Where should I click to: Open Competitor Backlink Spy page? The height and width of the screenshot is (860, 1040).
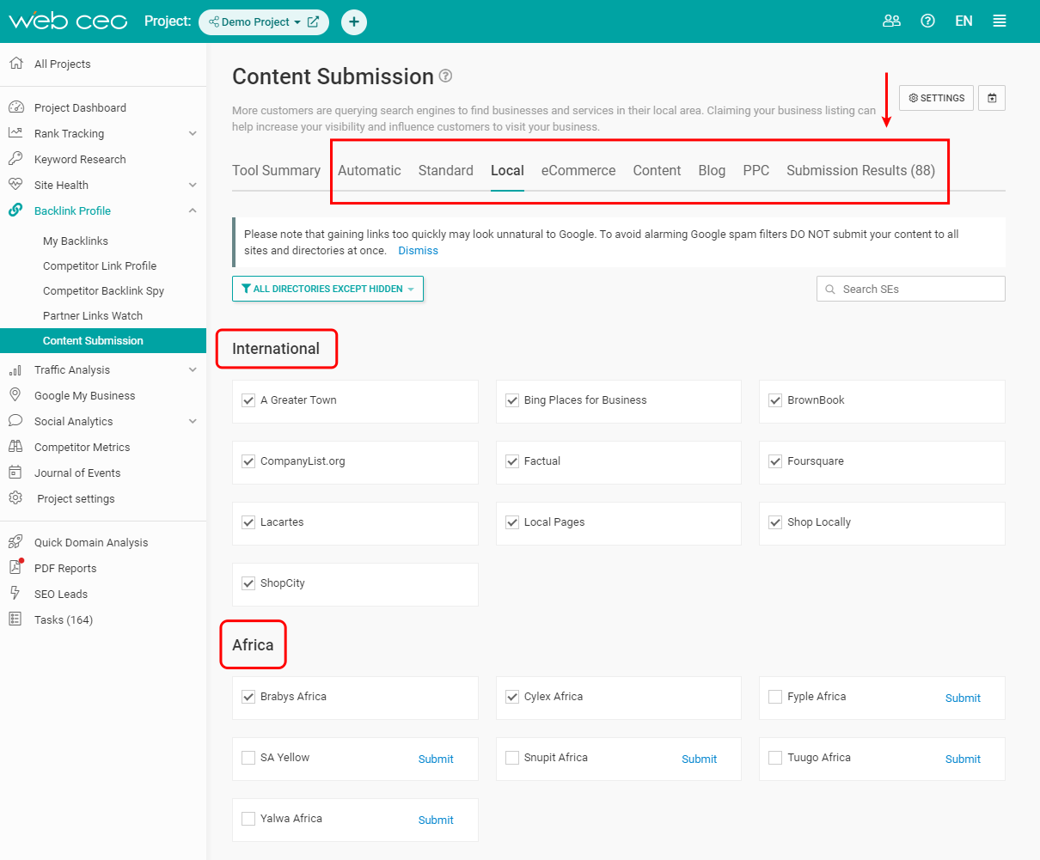pos(103,290)
